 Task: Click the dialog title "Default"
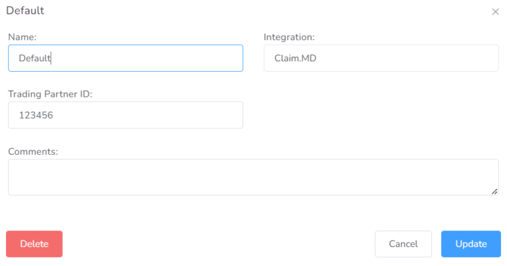click(26, 11)
